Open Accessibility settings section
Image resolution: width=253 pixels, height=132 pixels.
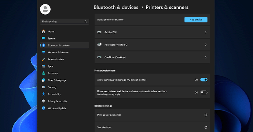pos(65,94)
